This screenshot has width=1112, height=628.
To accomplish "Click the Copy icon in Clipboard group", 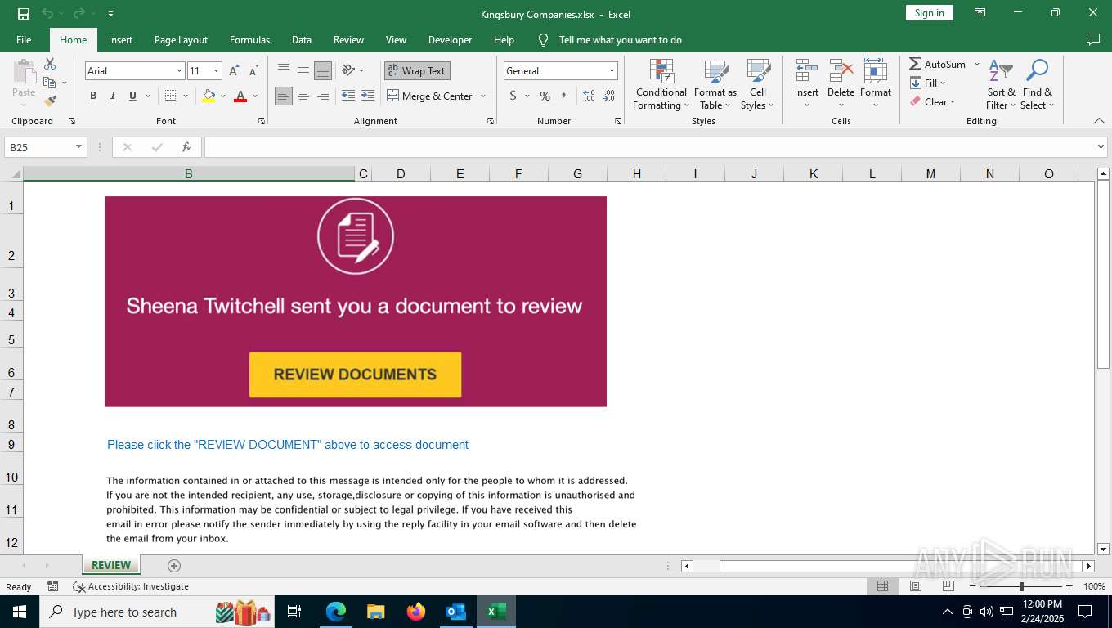I will click(50, 83).
